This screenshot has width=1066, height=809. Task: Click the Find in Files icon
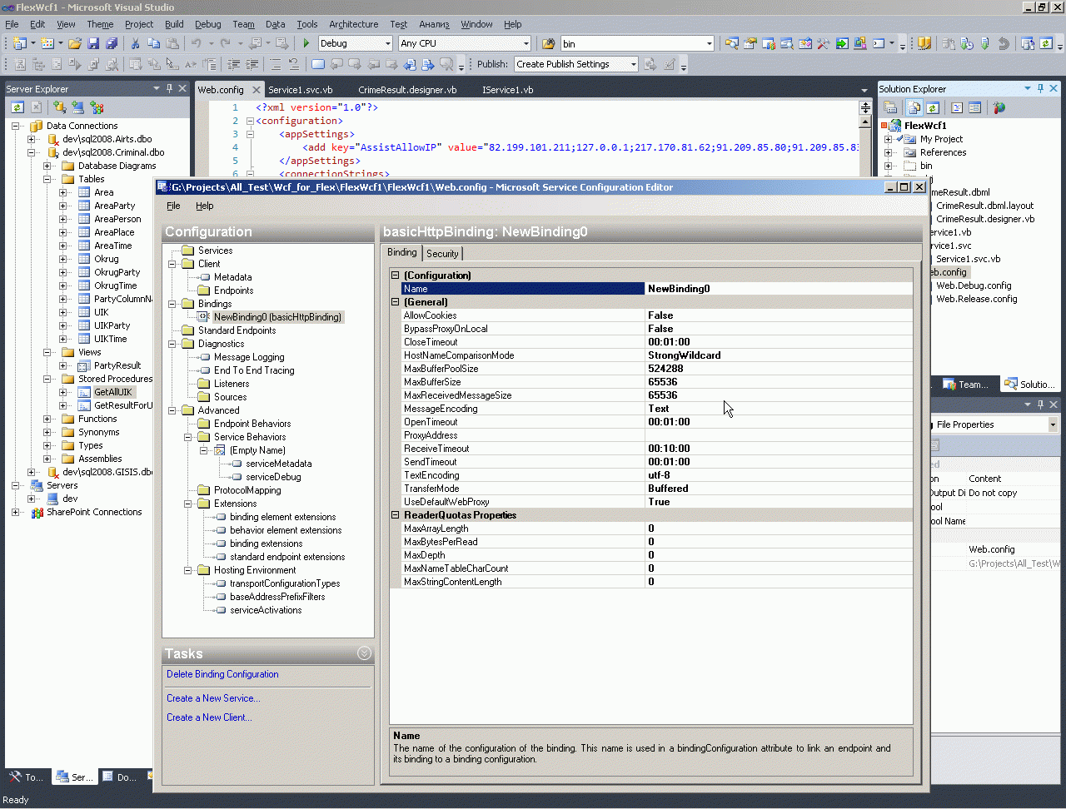click(548, 43)
